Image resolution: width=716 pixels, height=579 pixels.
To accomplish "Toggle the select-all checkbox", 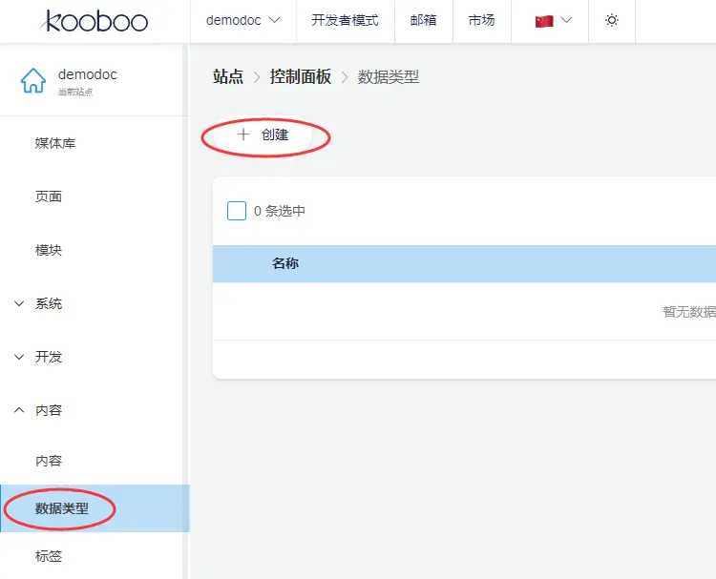I will (237, 211).
